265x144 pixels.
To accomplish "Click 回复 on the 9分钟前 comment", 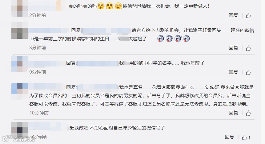I will pyautogui.click(x=233, y=72).
